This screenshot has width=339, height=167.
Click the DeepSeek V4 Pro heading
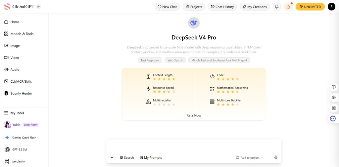(194, 37)
